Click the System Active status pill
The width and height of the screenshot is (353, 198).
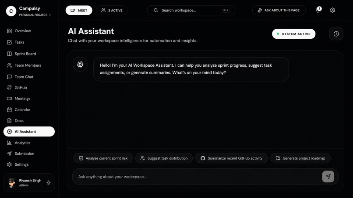293,34
